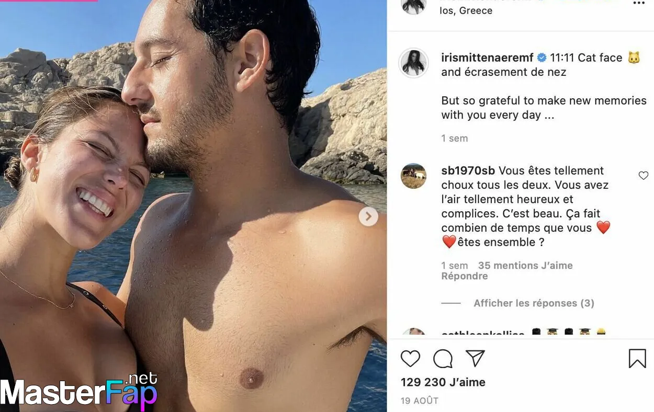Click the header profile avatar at top

tap(413, 4)
